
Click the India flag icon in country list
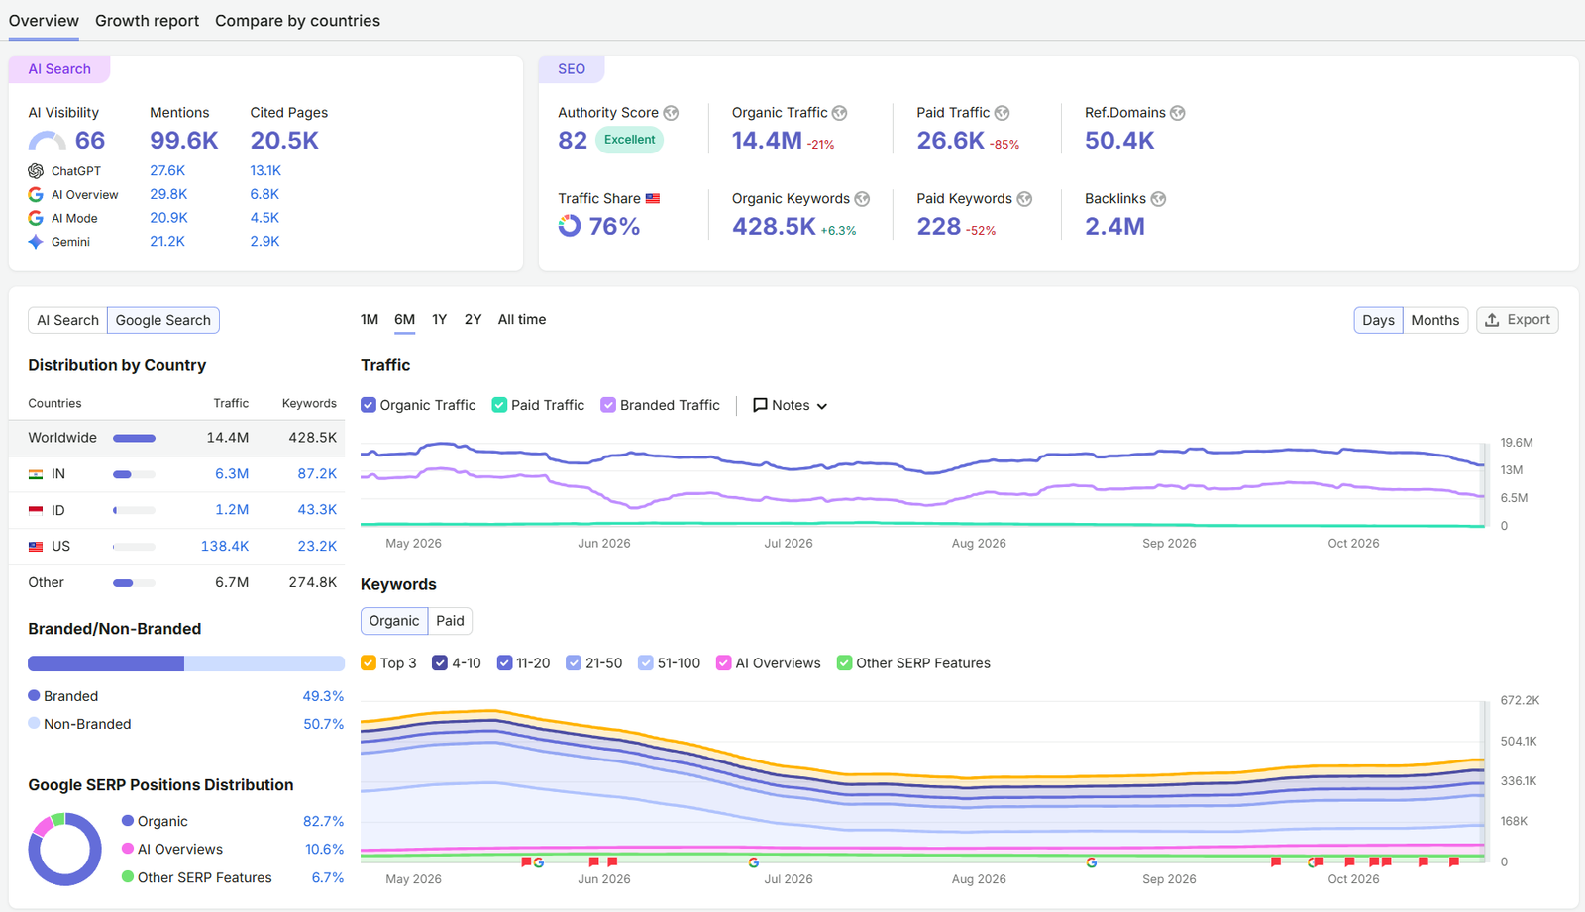click(36, 474)
